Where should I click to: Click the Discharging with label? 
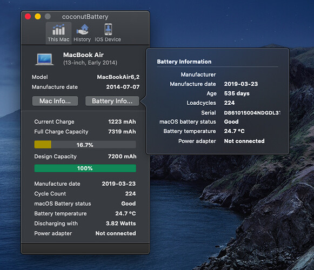point(56,224)
